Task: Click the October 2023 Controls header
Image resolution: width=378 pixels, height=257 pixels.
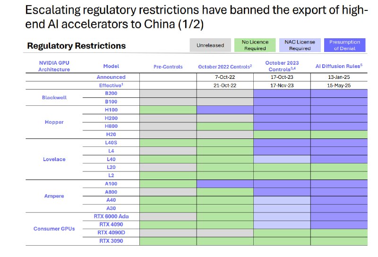Action: pyautogui.click(x=282, y=66)
